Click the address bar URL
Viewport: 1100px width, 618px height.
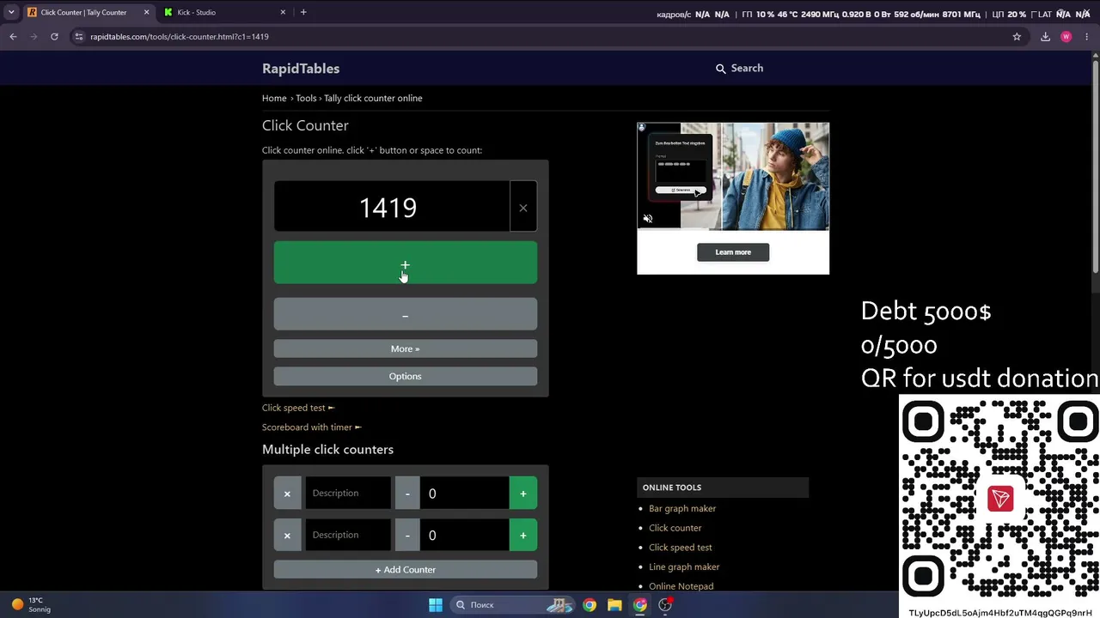[x=180, y=37]
